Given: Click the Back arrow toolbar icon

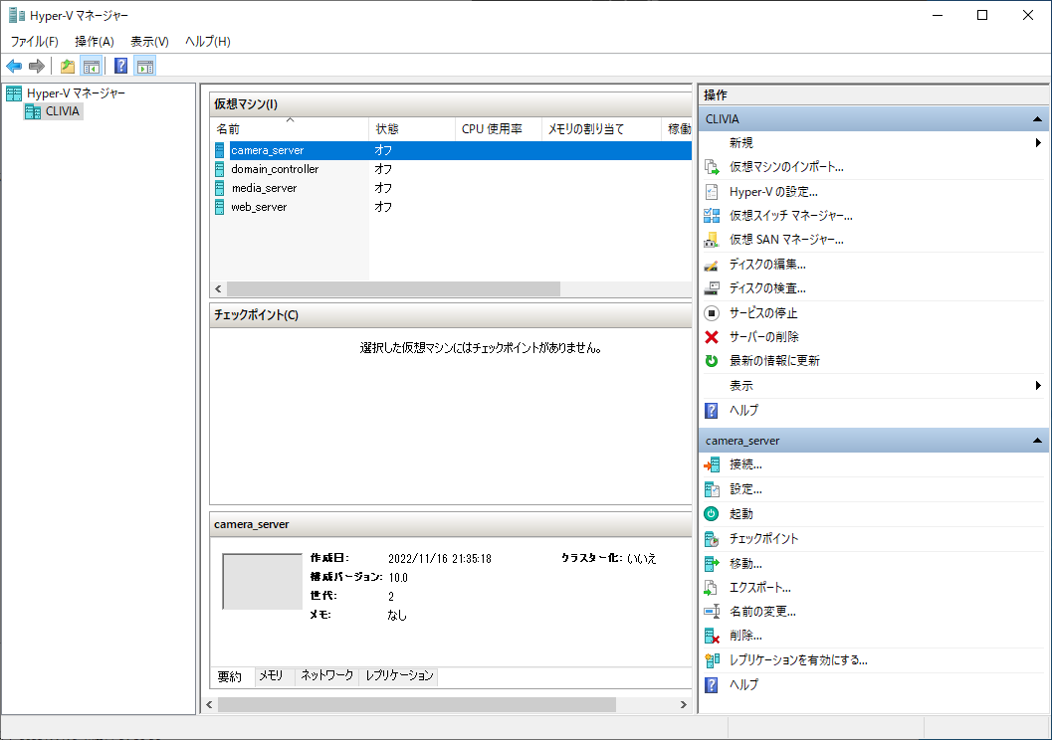Looking at the screenshot, I should click(x=14, y=66).
